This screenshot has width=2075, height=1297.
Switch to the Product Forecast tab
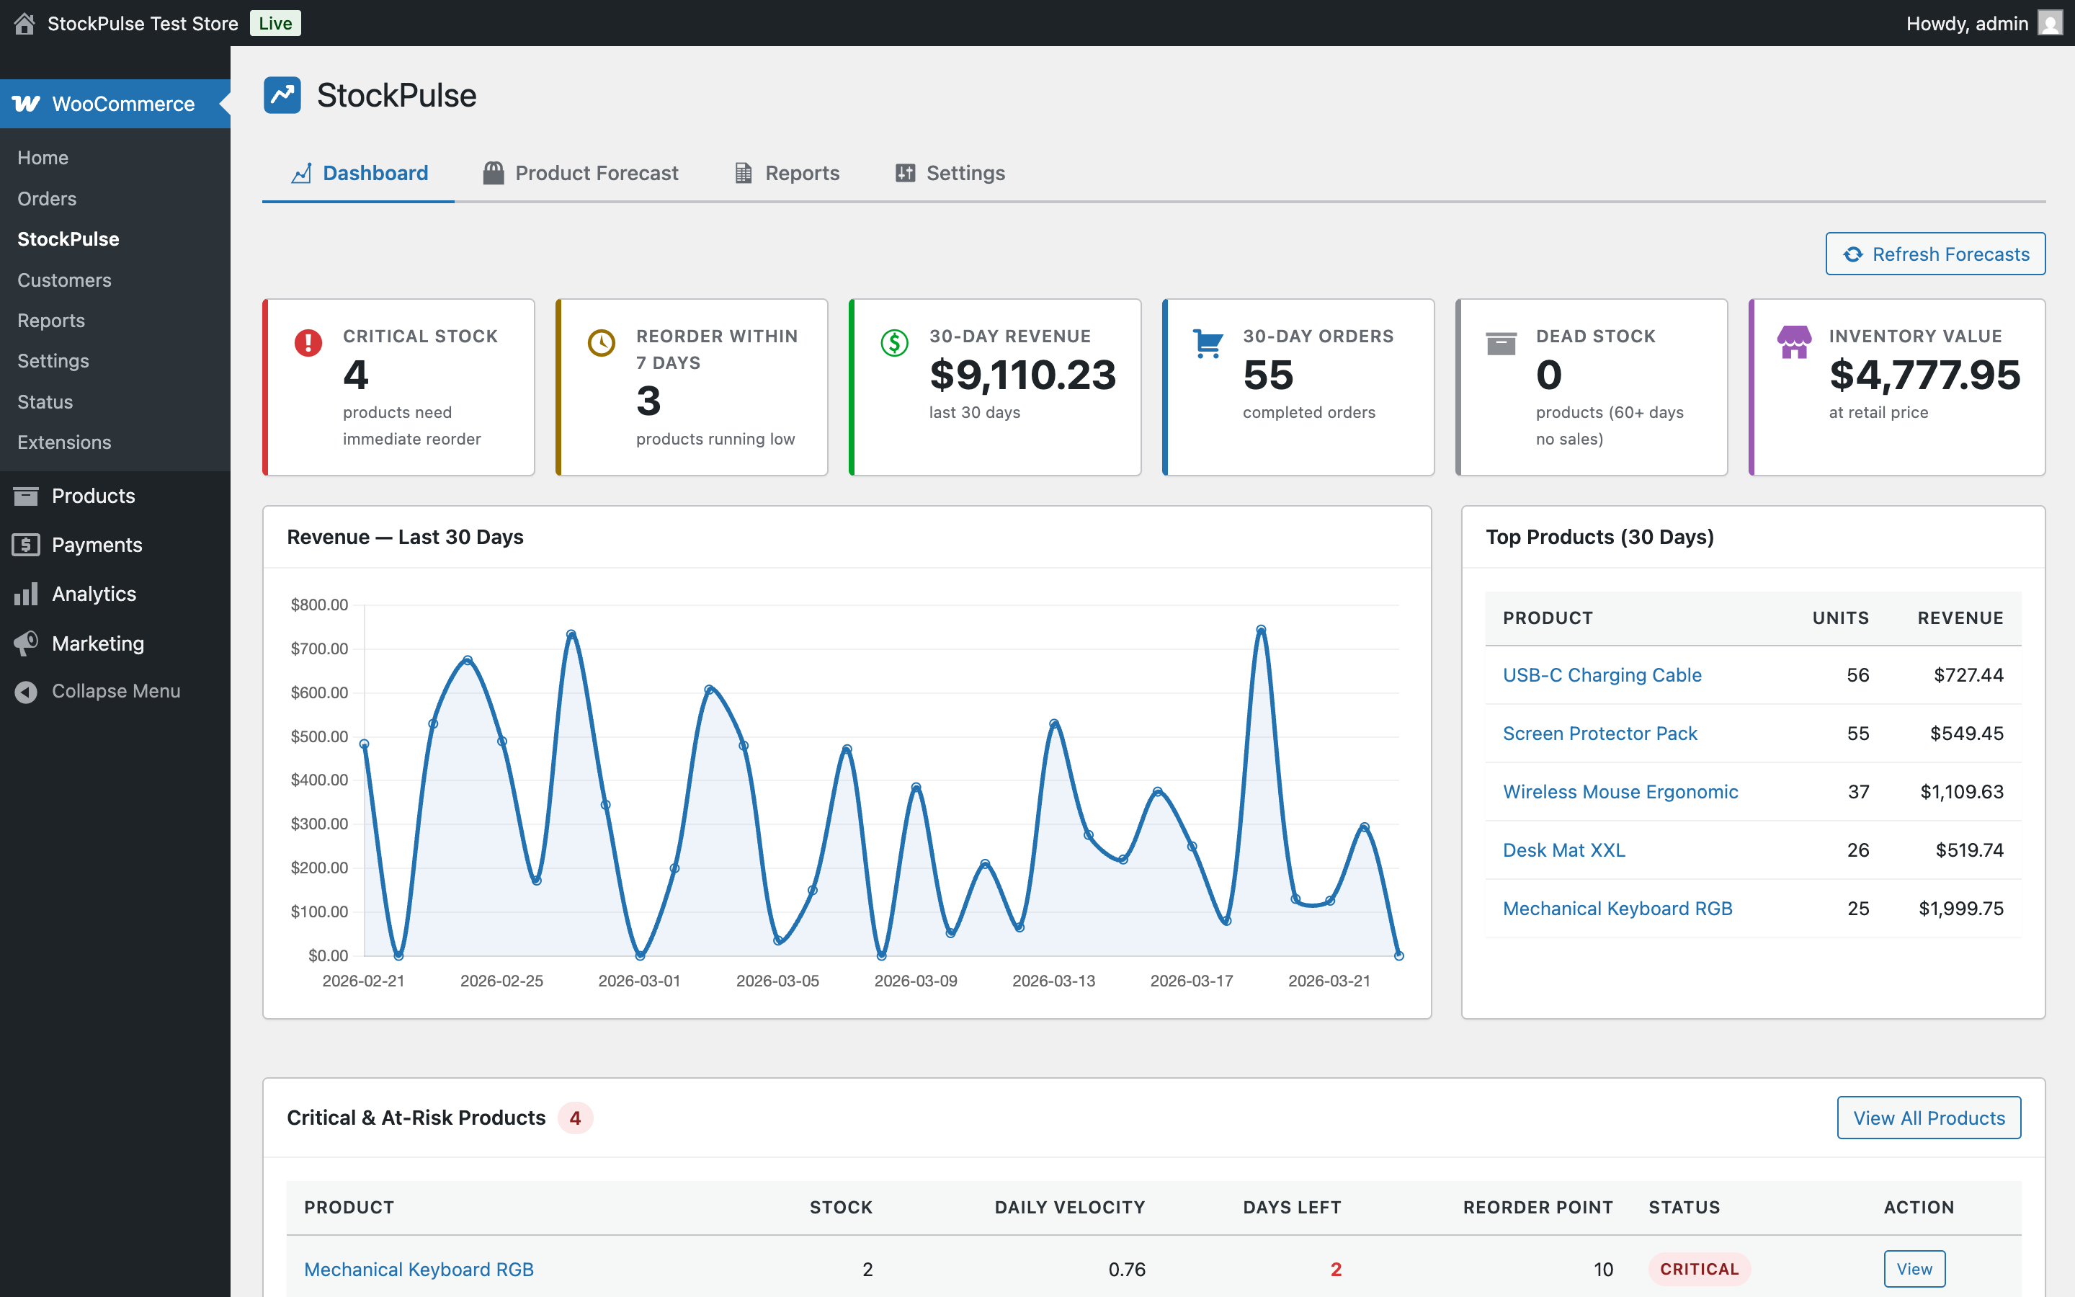pos(579,173)
